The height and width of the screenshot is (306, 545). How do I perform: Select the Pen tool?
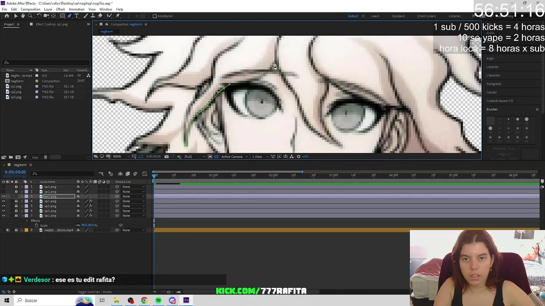[x=69, y=16]
